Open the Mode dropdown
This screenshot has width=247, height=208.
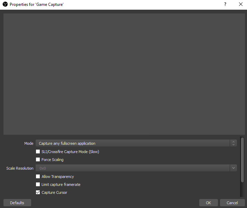(x=136, y=143)
